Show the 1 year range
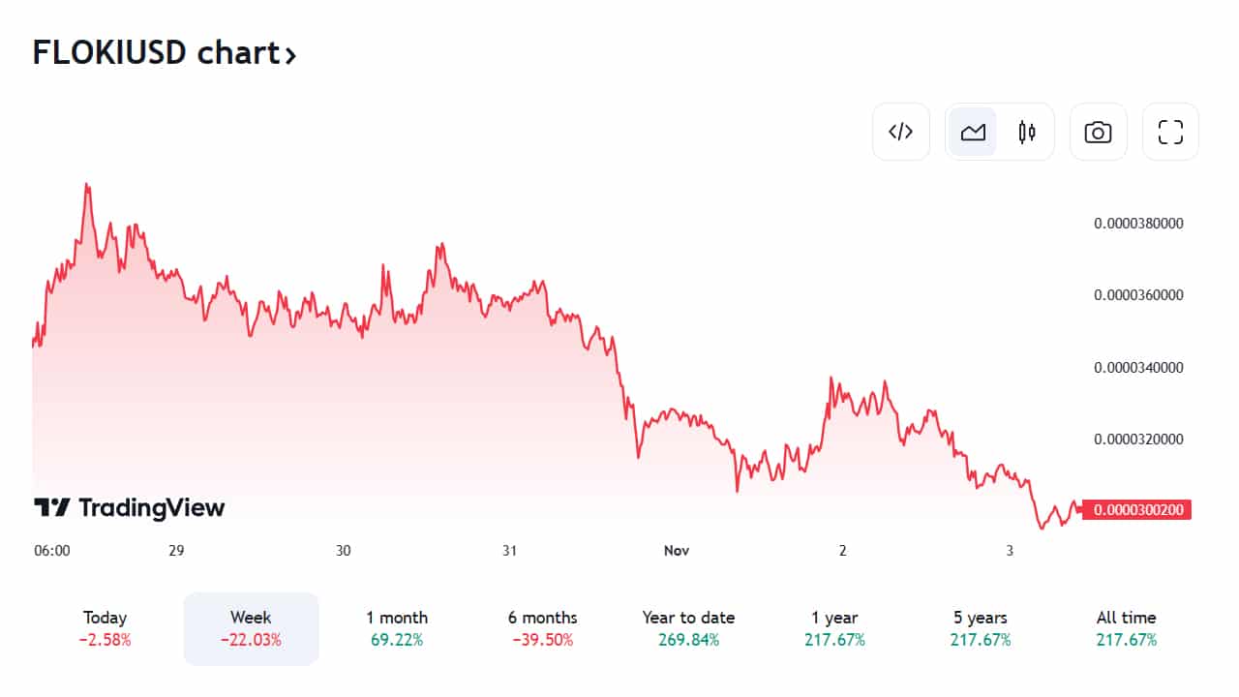1239x697 pixels. point(834,627)
